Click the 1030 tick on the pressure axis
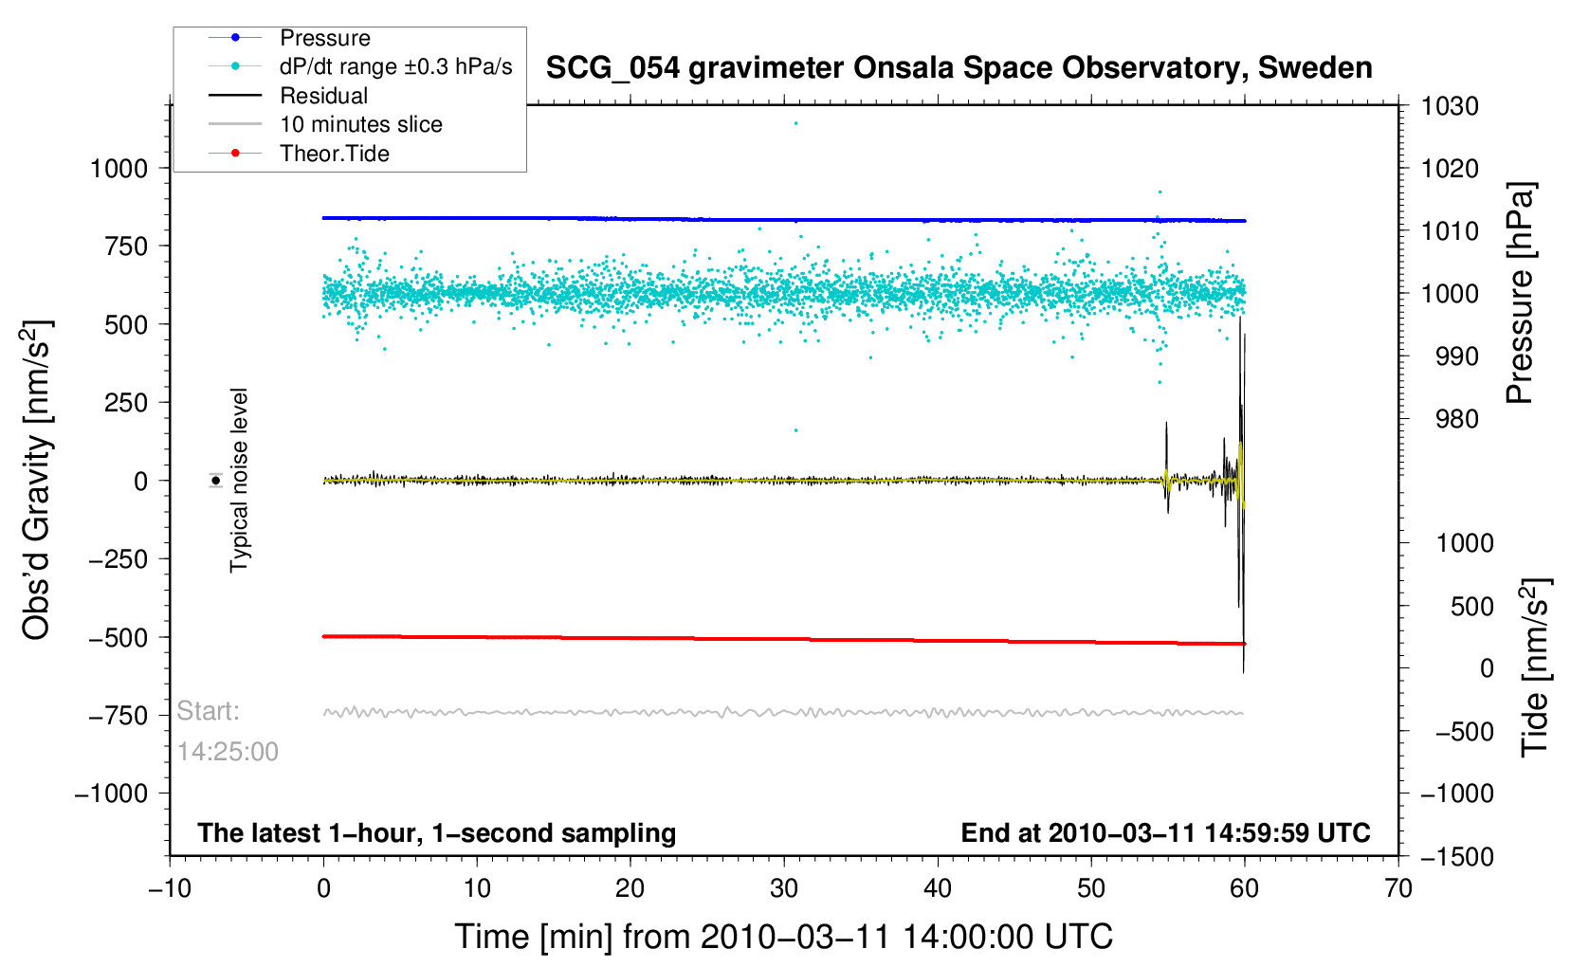This screenshot has height=967, width=1589. point(1450,106)
